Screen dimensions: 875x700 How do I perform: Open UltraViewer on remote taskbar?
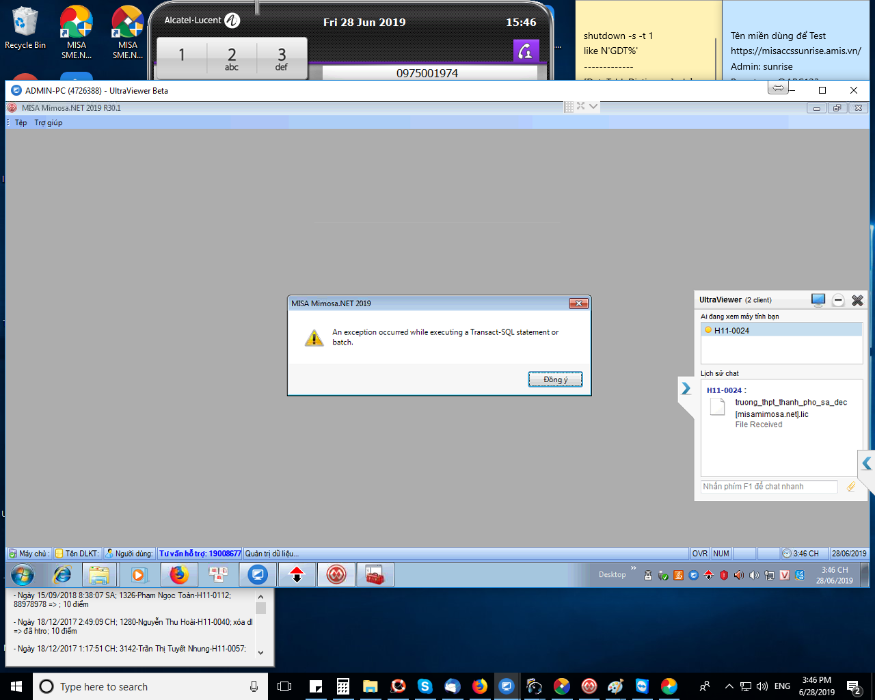pos(258,575)
